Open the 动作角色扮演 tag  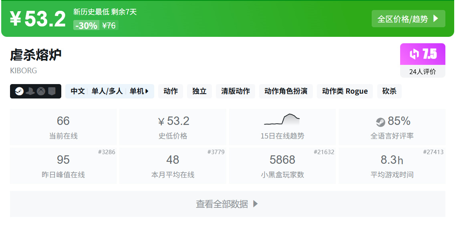[x=286, y=91]
